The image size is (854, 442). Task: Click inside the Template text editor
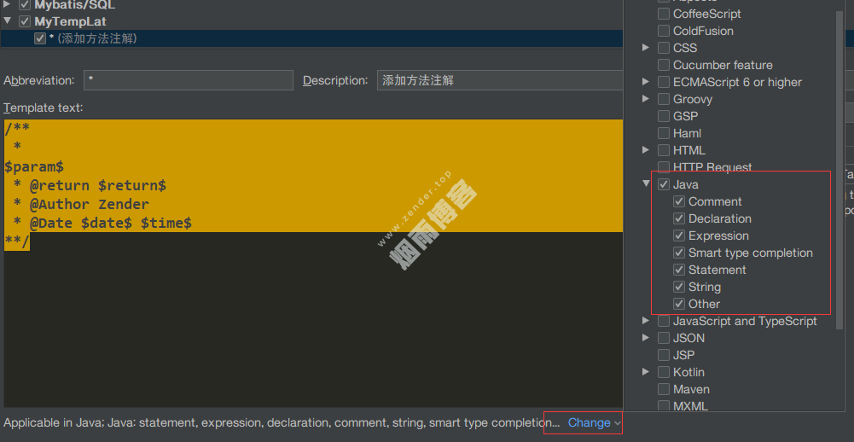[307, 324]
